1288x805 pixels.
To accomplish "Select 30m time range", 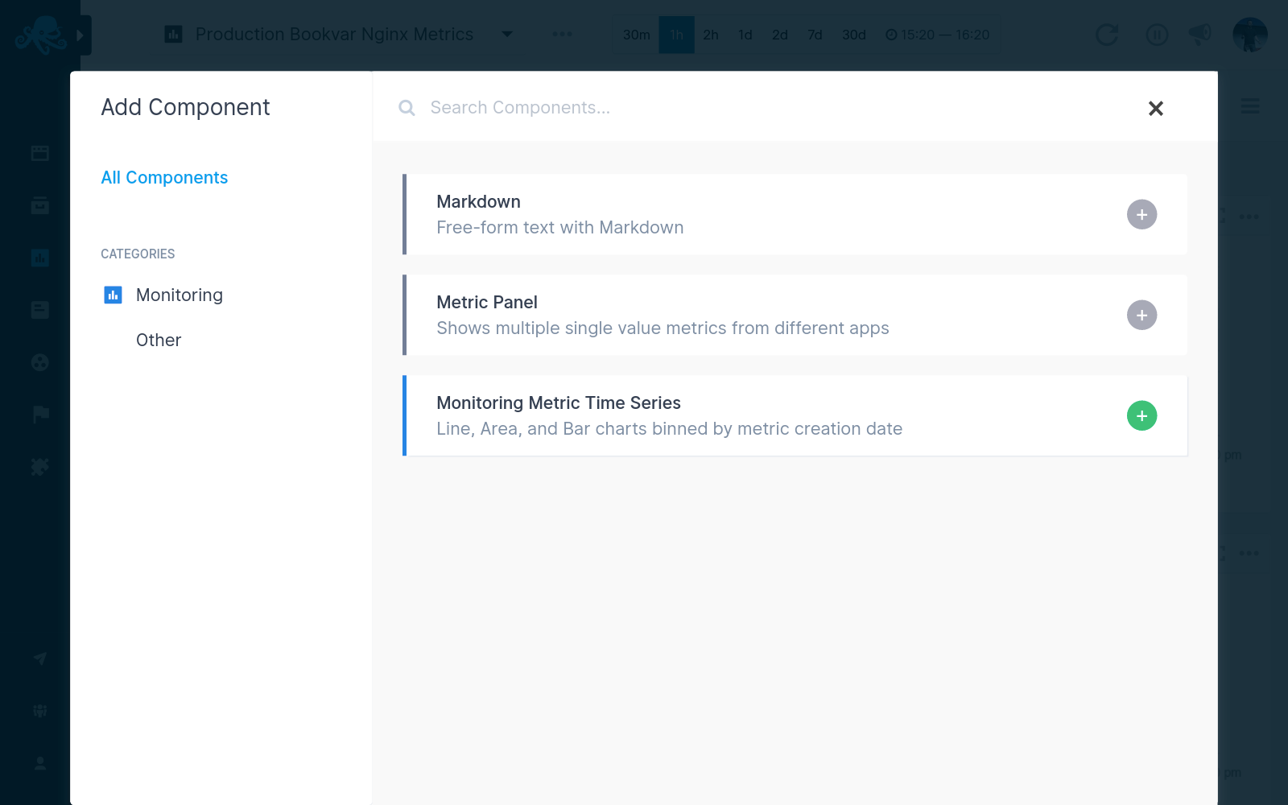I will coord(636,35).
